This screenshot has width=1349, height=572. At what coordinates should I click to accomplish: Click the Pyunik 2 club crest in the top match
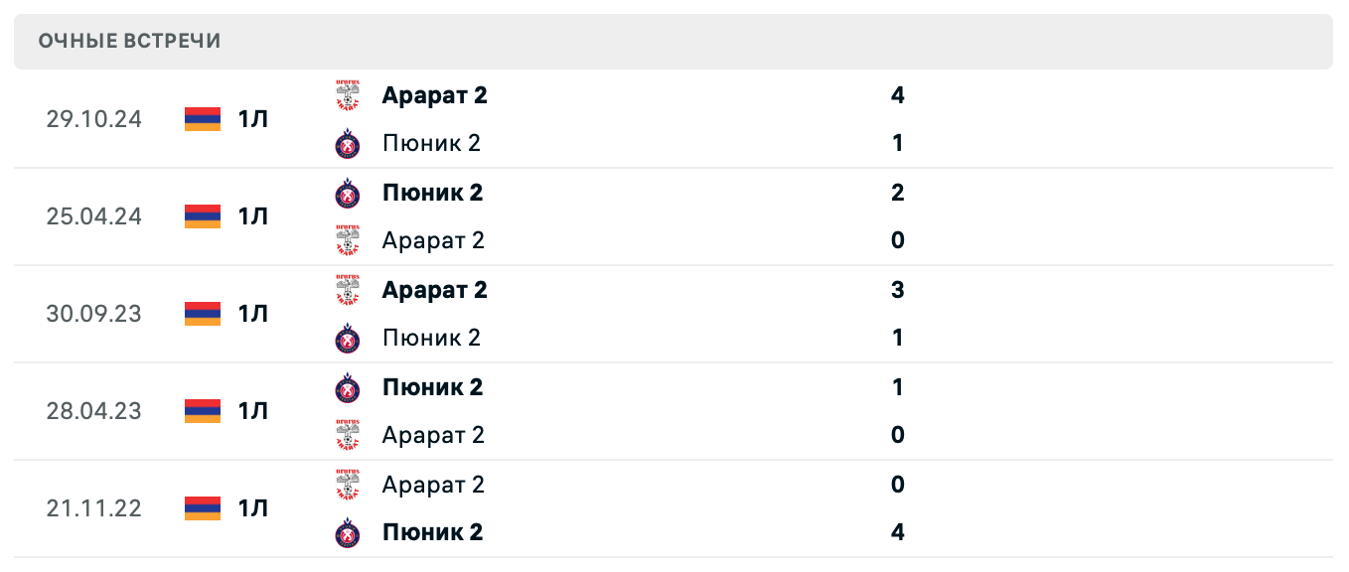[348, 143]
